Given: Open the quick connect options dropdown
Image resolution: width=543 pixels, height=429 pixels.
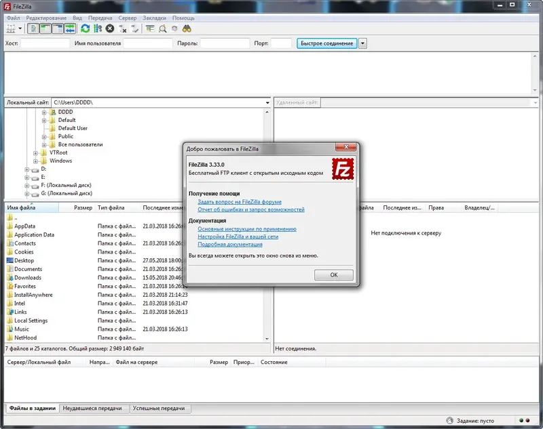Looking at the screenshot, I should tap(364, 43).
